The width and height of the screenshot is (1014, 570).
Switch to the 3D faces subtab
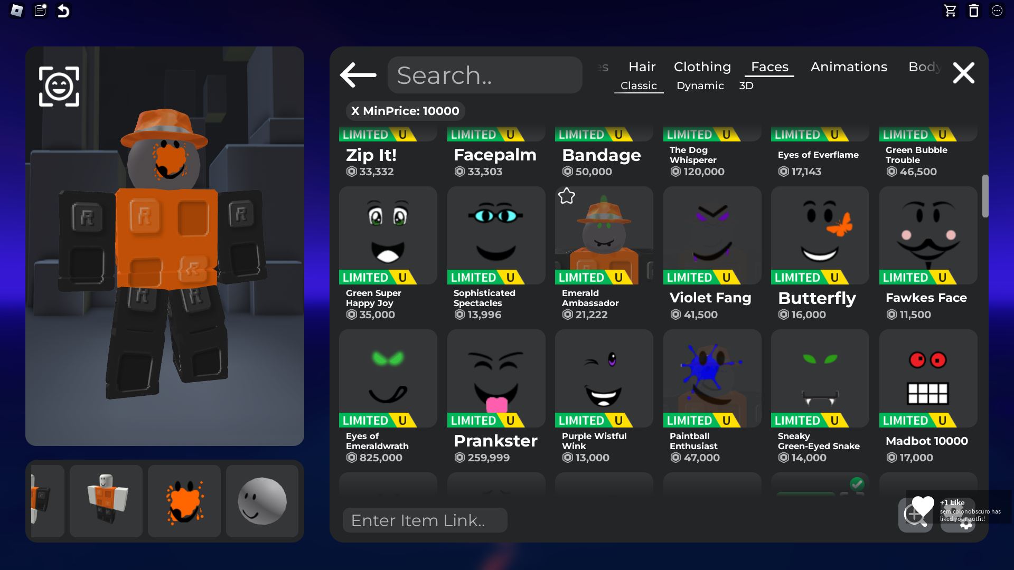(746, 85)
